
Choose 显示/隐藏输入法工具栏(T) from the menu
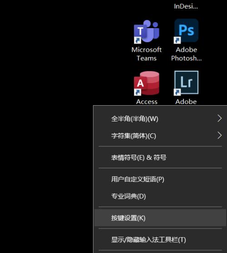point(160,239)
